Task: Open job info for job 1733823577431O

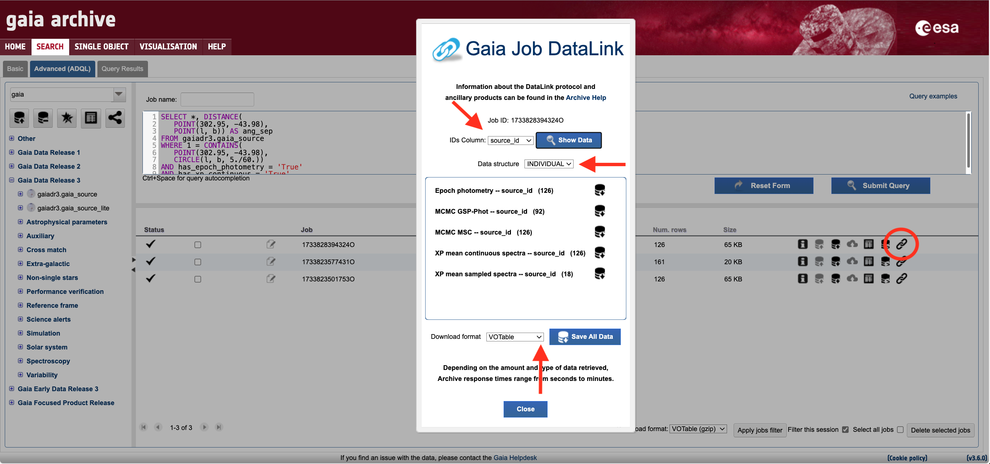Action: (x=802, y=262)
